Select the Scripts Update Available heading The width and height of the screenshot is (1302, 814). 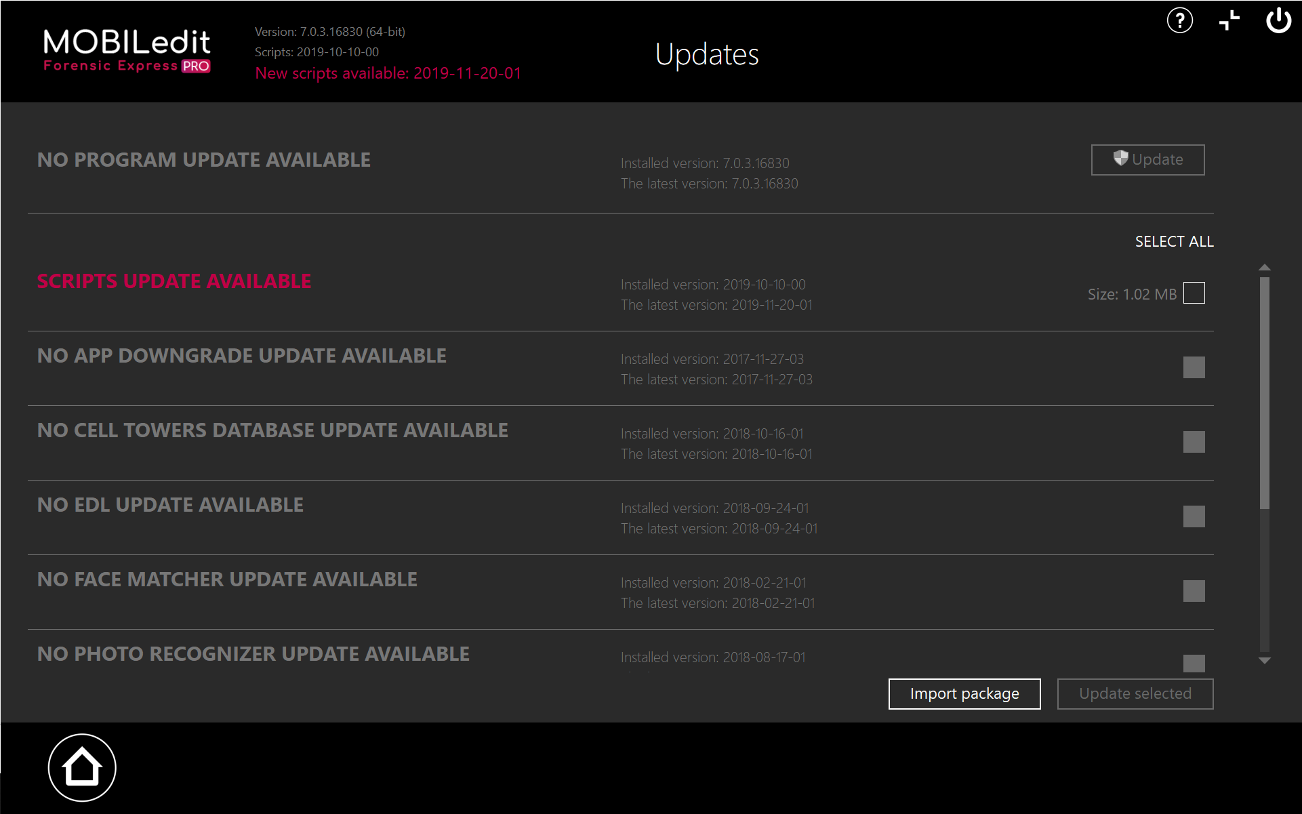click(174, 281)
